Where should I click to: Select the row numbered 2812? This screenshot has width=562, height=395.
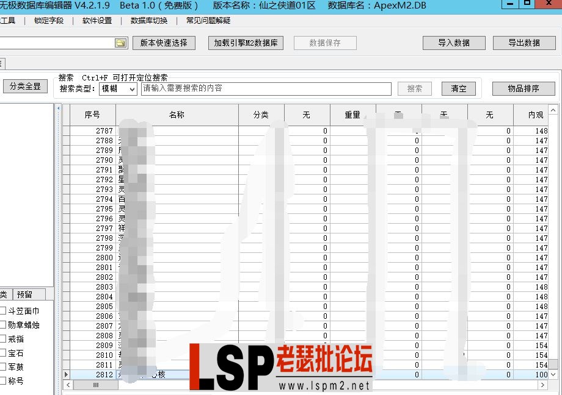point(305,375)
